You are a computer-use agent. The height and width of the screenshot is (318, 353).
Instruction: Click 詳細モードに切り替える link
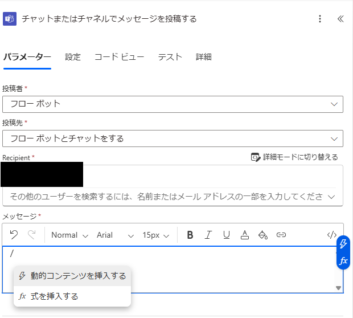pos(301,157)
